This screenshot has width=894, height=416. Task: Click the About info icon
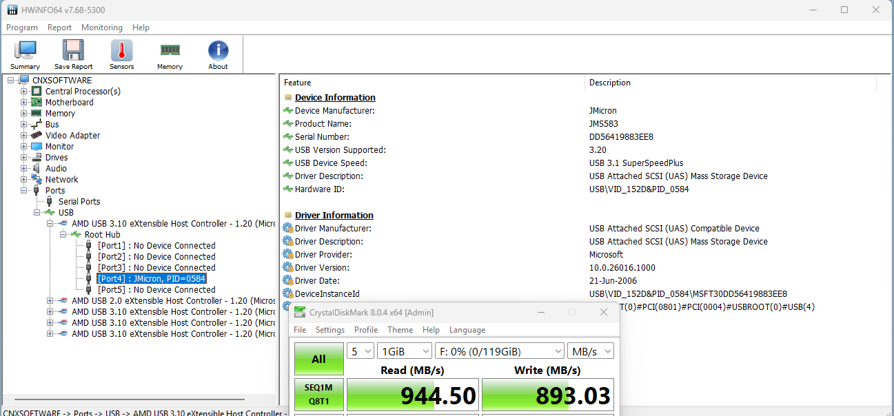pos(218,54)
